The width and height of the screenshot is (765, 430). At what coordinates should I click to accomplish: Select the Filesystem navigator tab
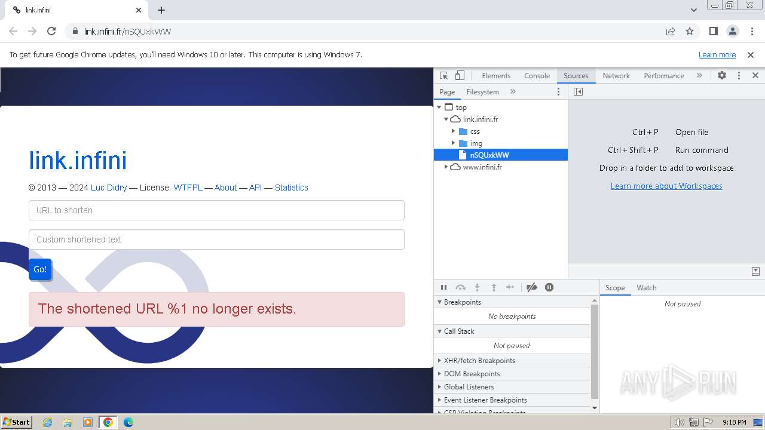[x=482, y=92]
